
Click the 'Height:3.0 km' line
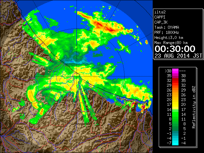(x=169, y=38)
